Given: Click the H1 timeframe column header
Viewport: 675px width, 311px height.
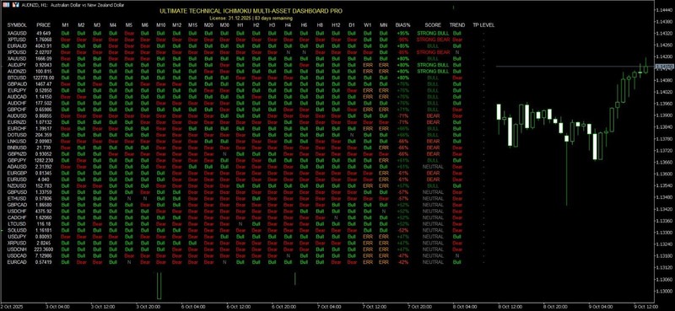Looking at the screenshot, I should [240, 25].
